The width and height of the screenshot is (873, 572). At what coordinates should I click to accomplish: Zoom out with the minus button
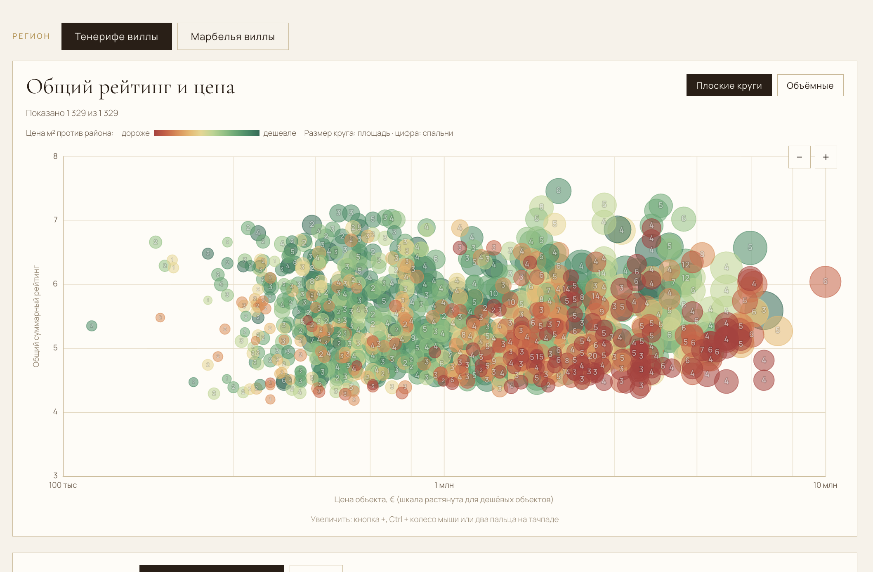tap(799, 157)
